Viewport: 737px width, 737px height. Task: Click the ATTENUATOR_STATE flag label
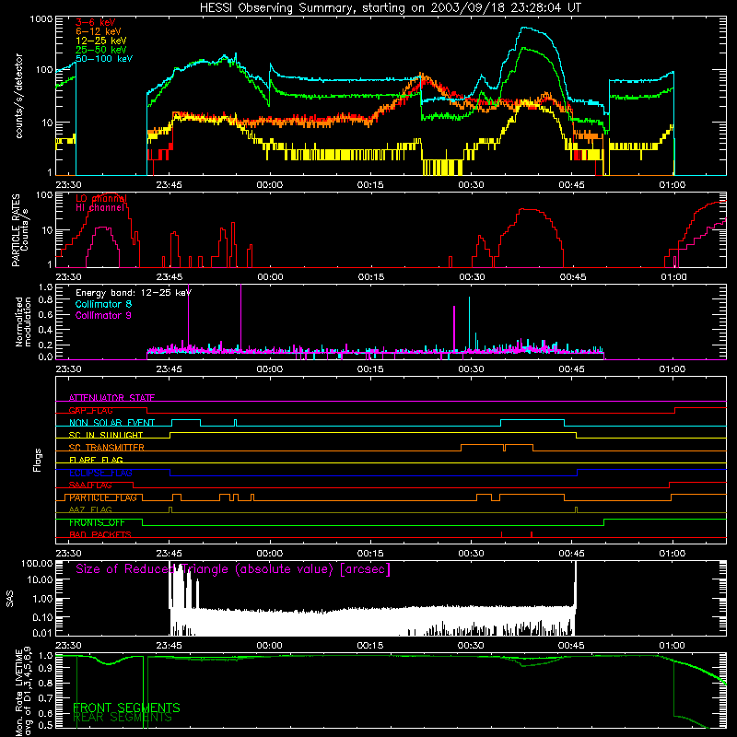point(111,398)
